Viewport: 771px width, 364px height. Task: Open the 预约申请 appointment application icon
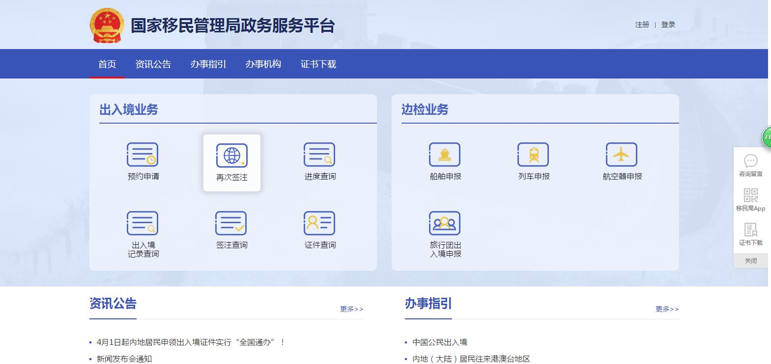click(143, 155)
